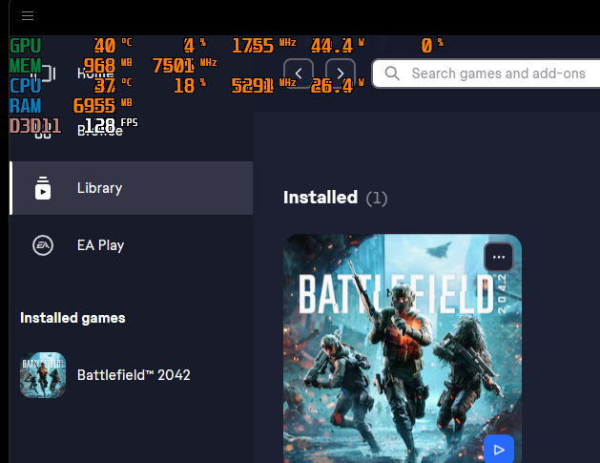
Task: Click the EA Play logo icon
Action: click(43, 245)
